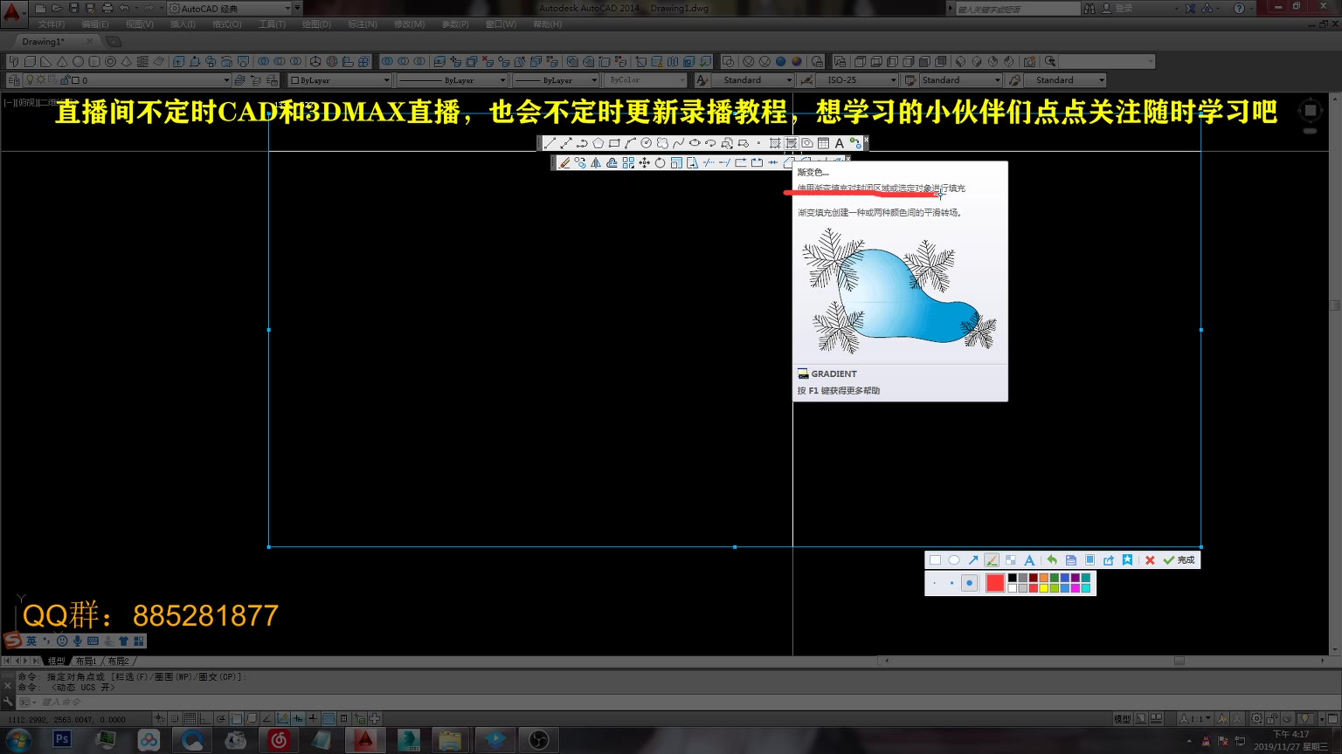Click the 完成 button on annotation bar
Viewport: 1342px width, 754px height.
pos(1186,559)
